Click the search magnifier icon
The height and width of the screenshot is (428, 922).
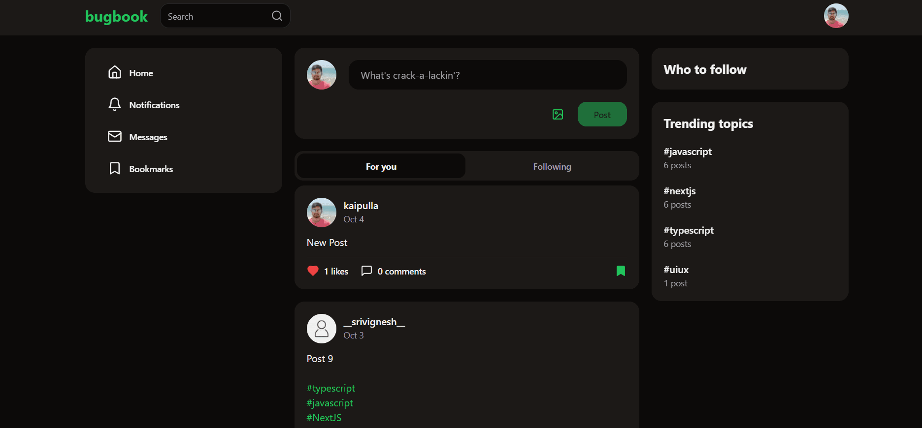276,16
